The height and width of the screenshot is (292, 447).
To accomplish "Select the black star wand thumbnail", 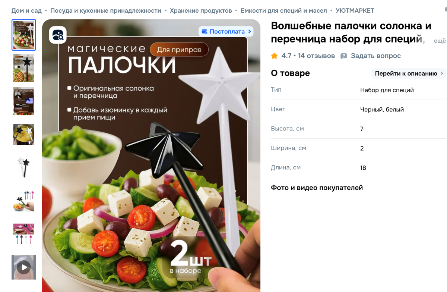I will pos(24,68).
